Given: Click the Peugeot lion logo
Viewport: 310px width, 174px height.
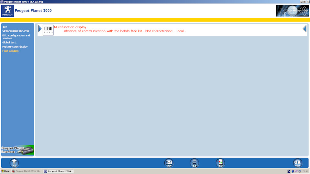Looking at the screenshot, I should pos(7,11).
